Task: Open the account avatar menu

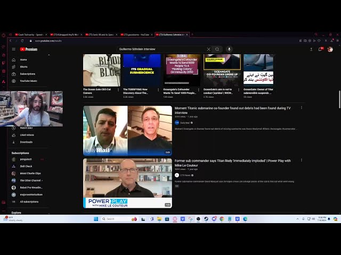Action: tap(330, 49)
